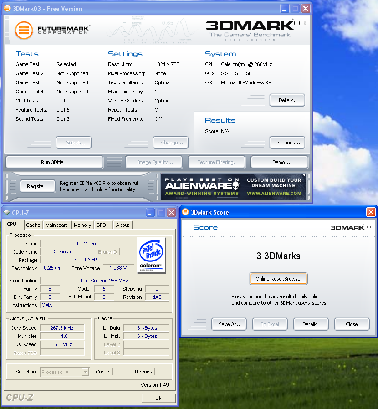378x409 pixels.
Task: Click the 3DMark03 title bar icon
Action: (x=8, y=9)
